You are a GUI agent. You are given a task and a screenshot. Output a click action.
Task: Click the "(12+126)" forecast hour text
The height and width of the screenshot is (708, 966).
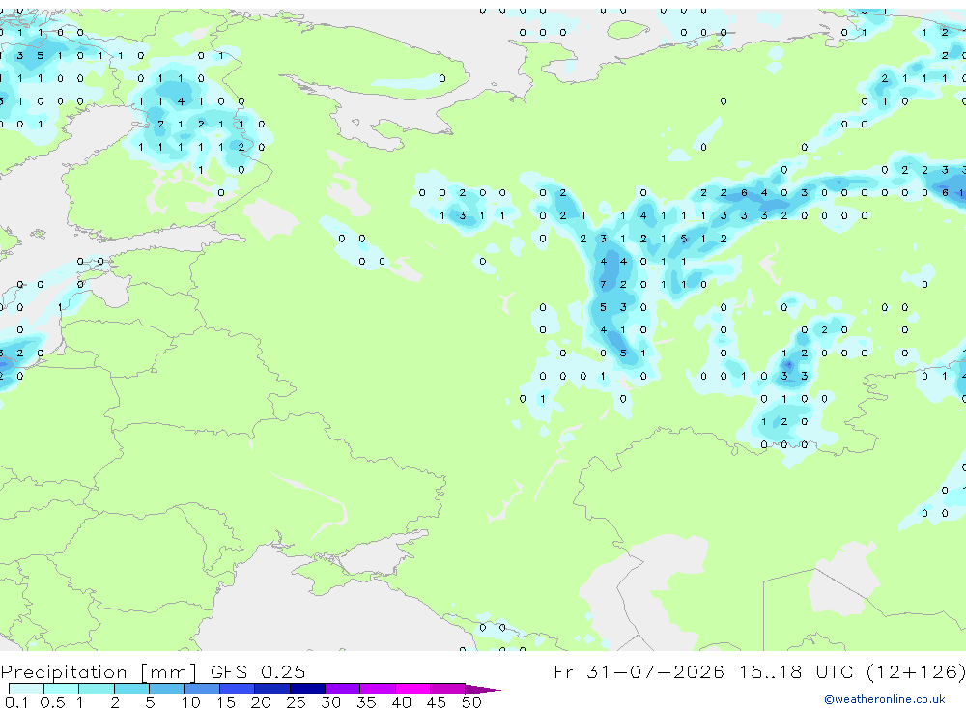coord(916,672)
